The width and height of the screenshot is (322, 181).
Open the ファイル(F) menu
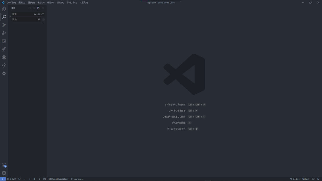pos(11,2)
